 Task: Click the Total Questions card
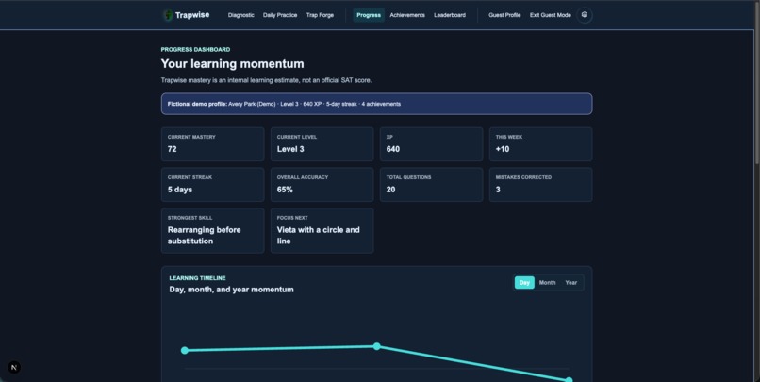tap(431, 184)
